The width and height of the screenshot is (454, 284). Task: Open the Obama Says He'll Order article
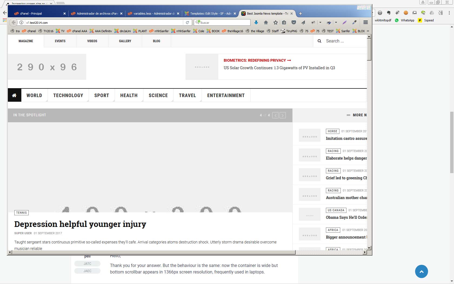coord(346,217)
